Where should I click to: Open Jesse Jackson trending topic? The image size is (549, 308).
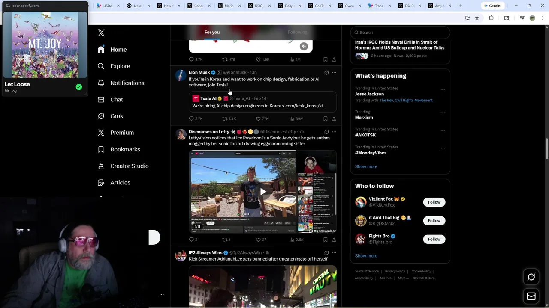(369, 94)
